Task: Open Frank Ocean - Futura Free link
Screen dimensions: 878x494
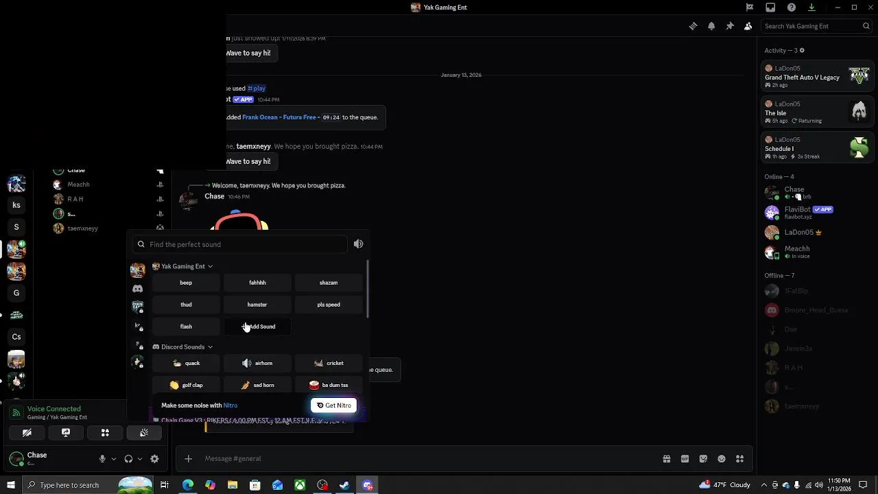Action: pos(279,117)
